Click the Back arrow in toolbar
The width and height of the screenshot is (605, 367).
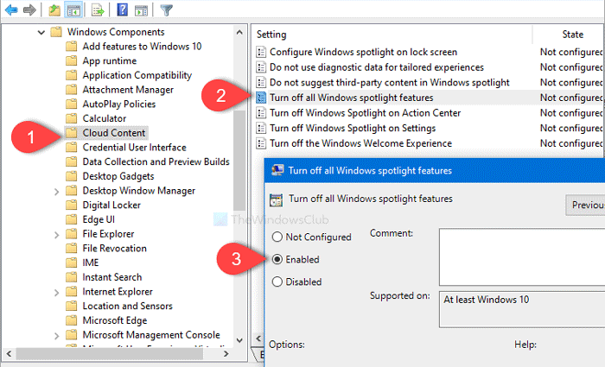pyautogui.click(x=10, y=10)
